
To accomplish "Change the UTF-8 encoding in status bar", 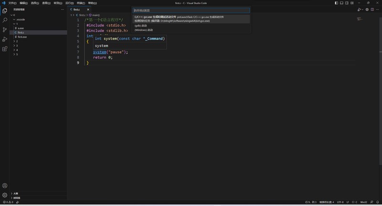I will coord(340,202).
